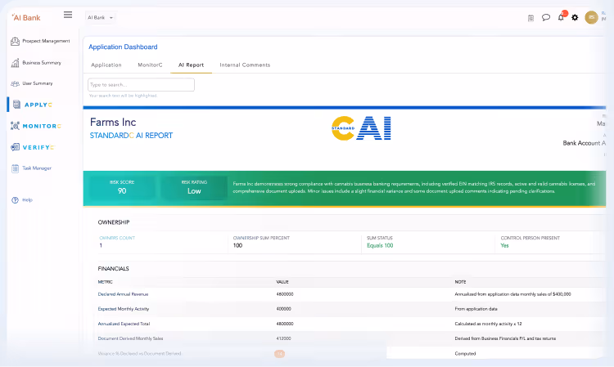Screen dimensions: 614x367
Task: Select VERIFYC in the sidebar
Action: coord(38,147)
